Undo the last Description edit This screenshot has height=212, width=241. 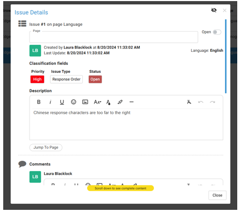(x=201, y=102)
